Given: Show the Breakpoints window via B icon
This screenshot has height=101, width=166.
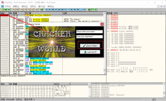Looking at the screenshot, I should click(75, 10).
